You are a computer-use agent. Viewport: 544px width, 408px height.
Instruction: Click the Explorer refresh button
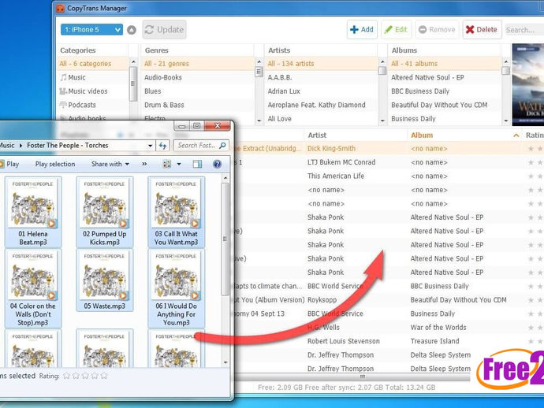[x=162, y=146]
